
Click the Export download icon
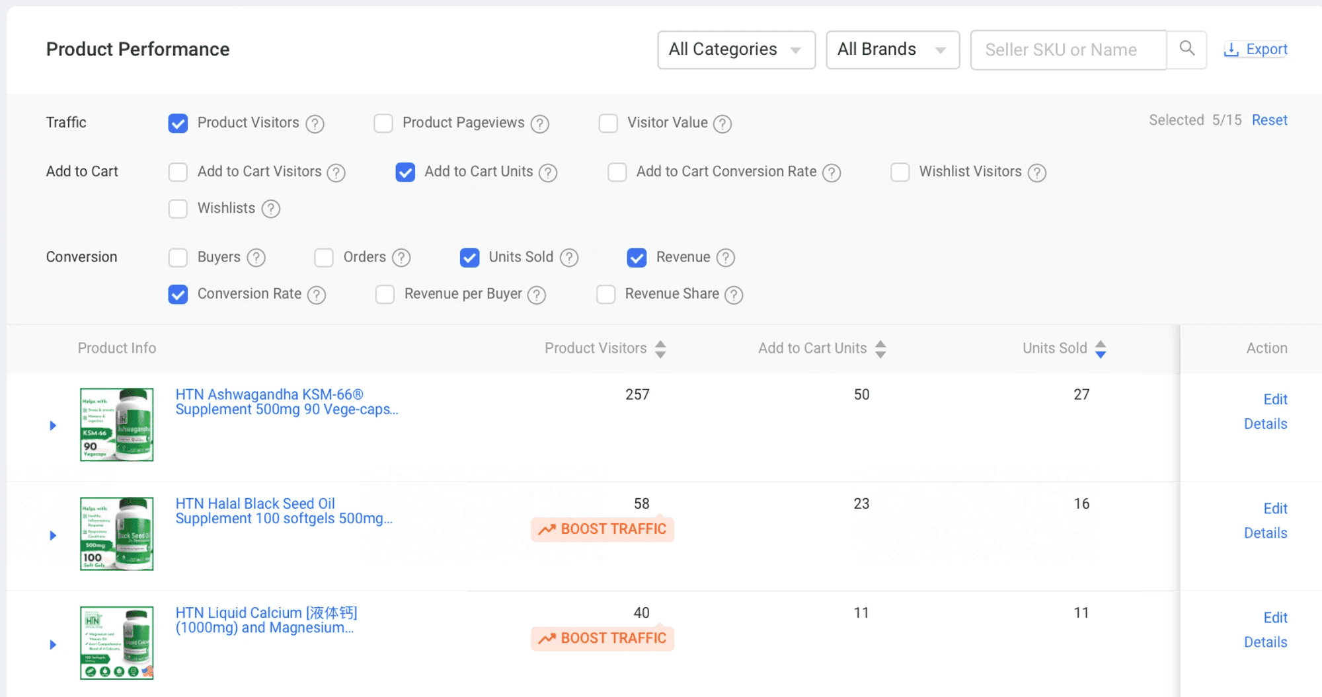[x=1231, y=50]
